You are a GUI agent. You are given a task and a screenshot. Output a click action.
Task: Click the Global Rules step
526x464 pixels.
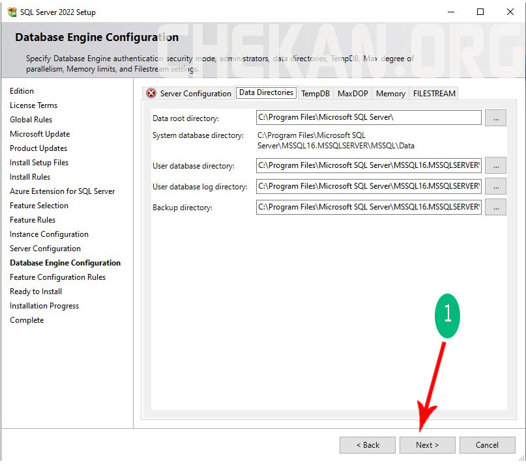coord(31,120)
